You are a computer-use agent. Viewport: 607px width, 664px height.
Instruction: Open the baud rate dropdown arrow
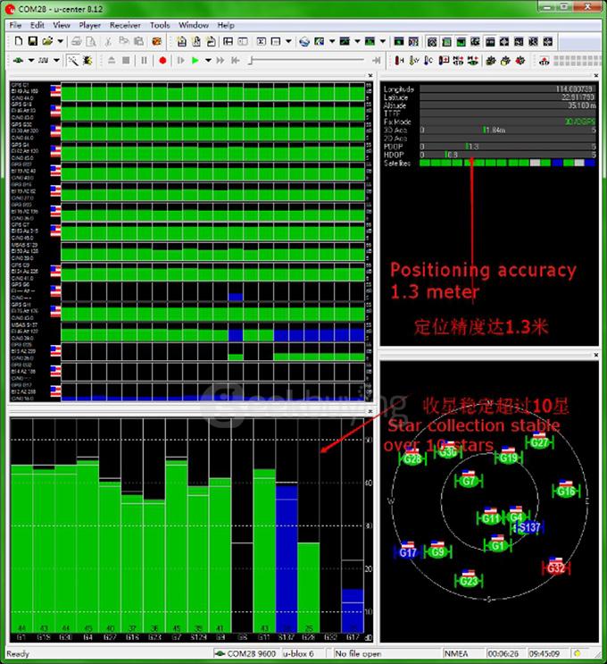pos(56,60)
